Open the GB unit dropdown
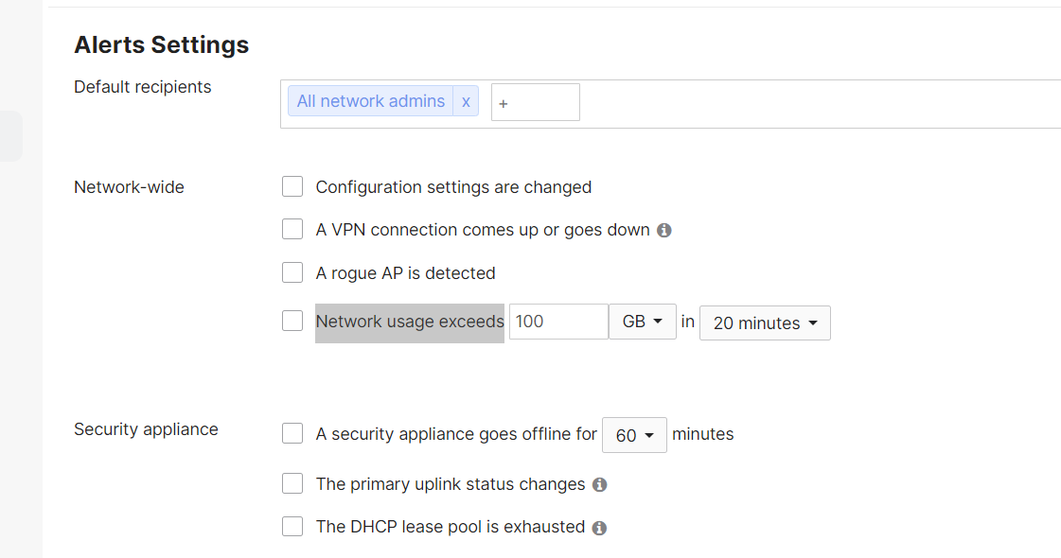 [643, 322]
